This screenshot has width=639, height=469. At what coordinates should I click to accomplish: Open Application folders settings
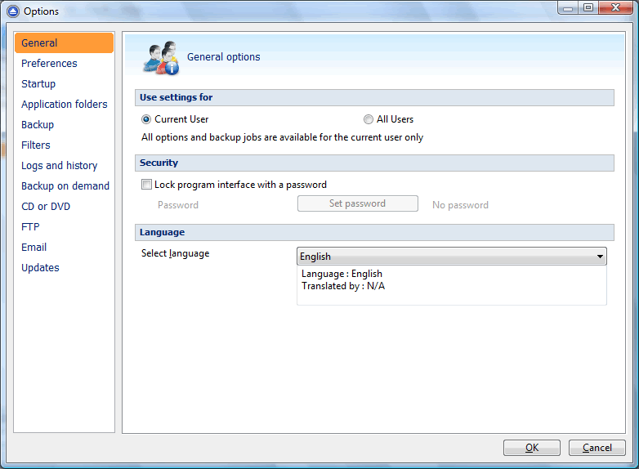[x=65, y=105]
